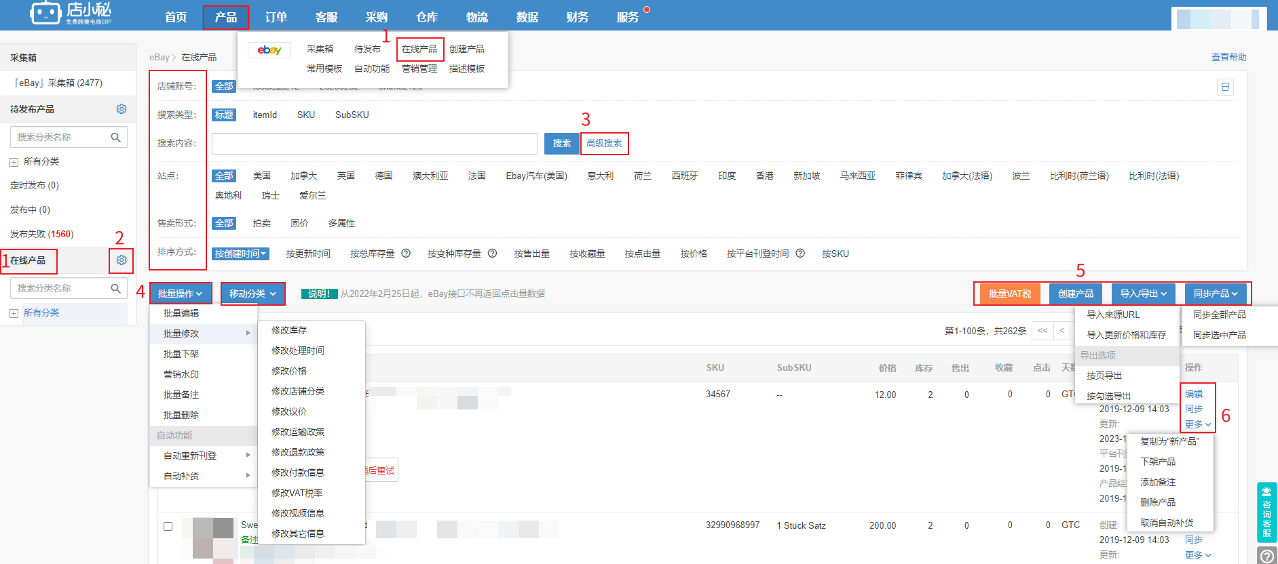Open 服务 tab with red notification dot
Screen dimensions: 1278x564
[x=628, y=17]
